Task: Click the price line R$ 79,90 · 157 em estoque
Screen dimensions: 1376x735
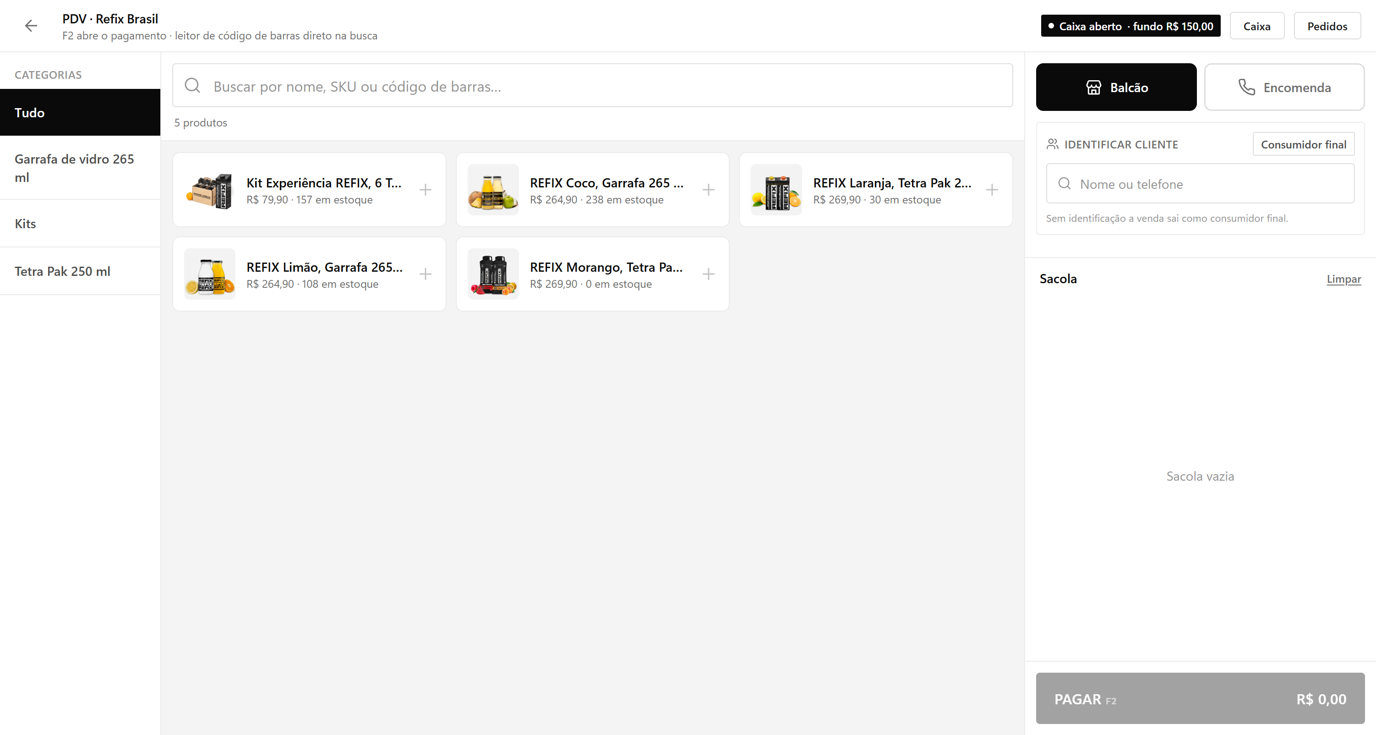Action: (x=310, y=200)
